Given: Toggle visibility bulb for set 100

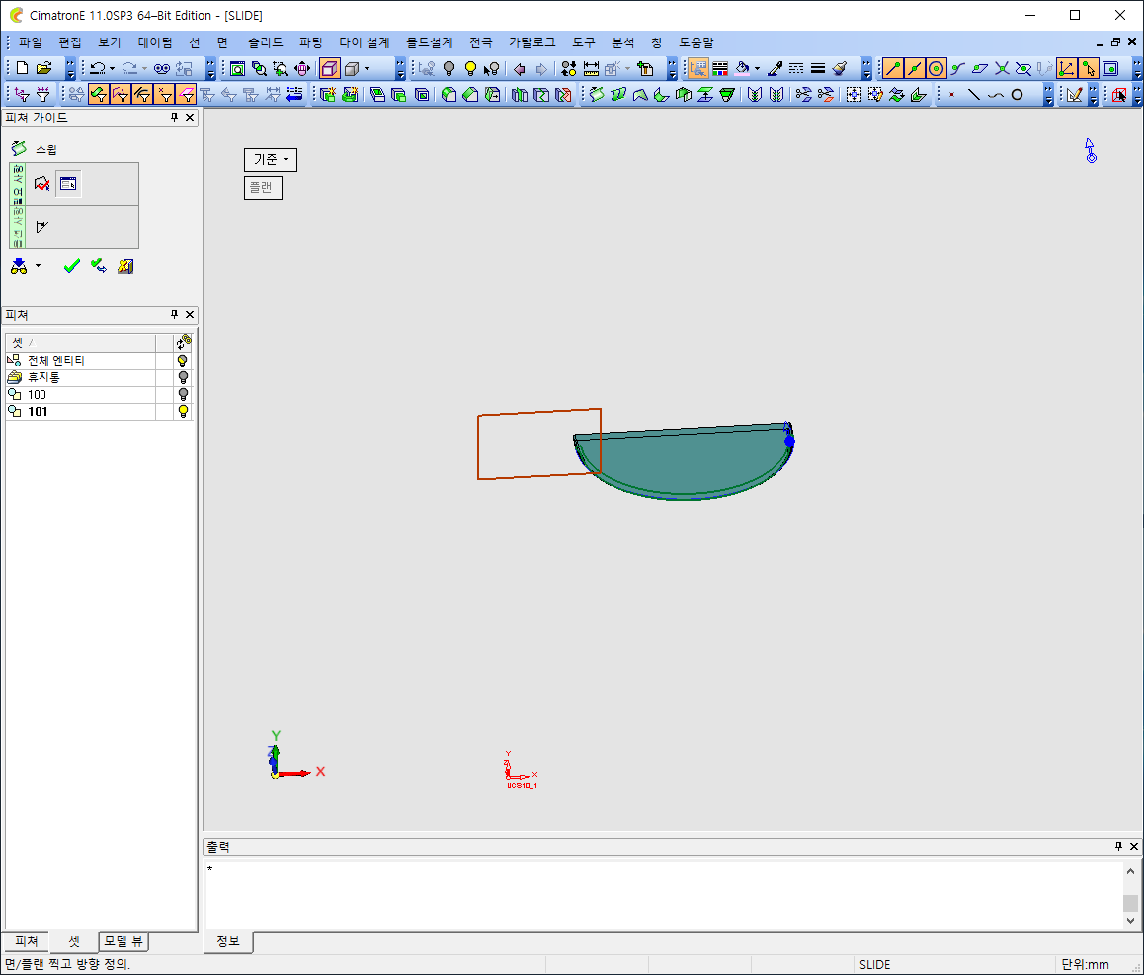Looking at the screenshot, I should coord(183,395).
